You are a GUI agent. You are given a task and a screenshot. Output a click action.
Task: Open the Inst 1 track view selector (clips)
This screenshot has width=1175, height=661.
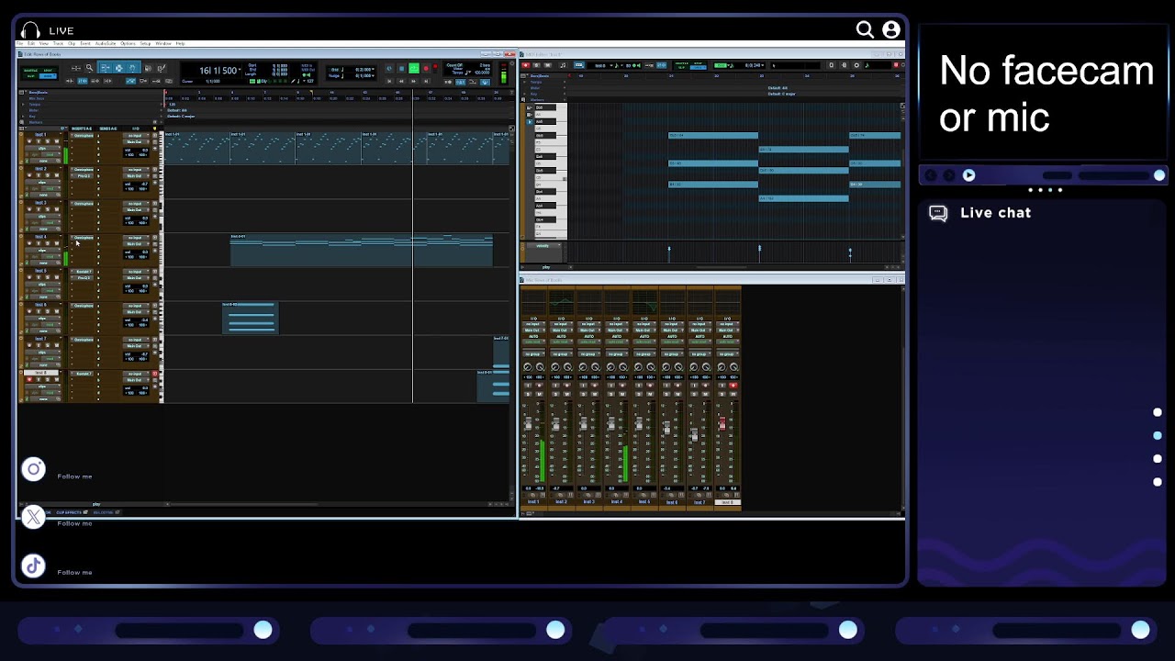coord(42,148)
